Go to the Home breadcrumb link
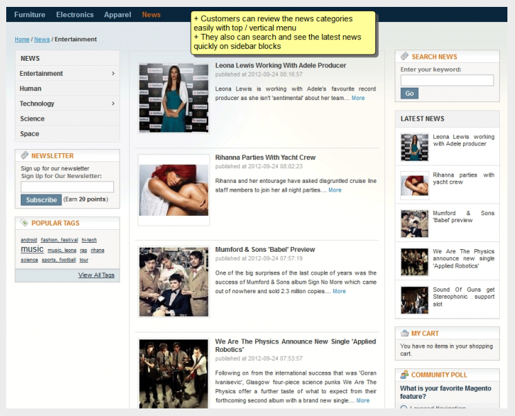Image resolution: width=515 pixels, height=416 pixels. [x=22, y=39]
